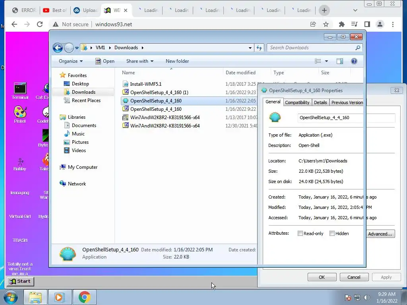Click the Windows93 Start button
Image resolution: width=407 pixels, height=305 pixels.
(21, 281)
